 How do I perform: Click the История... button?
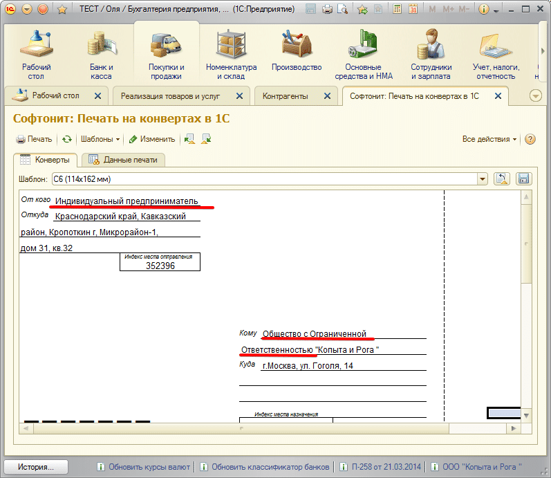click(36, 467)
